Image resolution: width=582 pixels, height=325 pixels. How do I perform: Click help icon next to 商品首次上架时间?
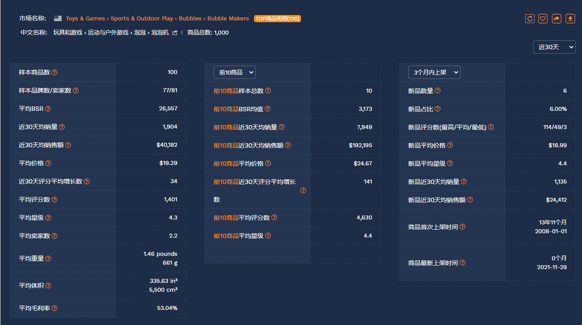tap(463, 227)
